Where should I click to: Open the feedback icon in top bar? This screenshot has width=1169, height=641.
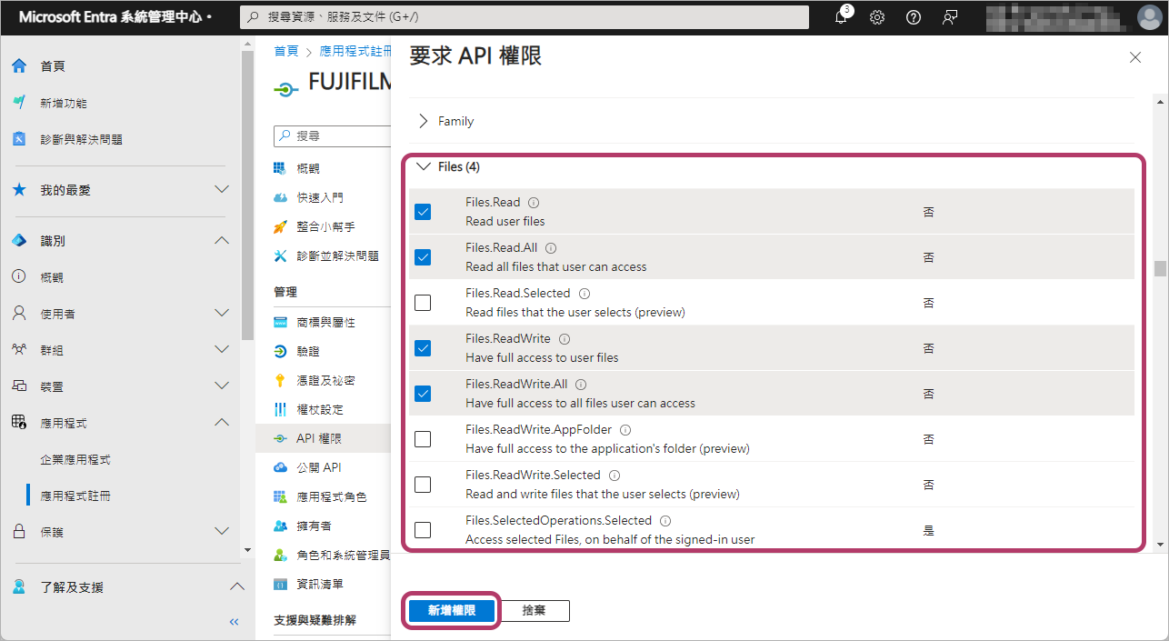point(950,17)
